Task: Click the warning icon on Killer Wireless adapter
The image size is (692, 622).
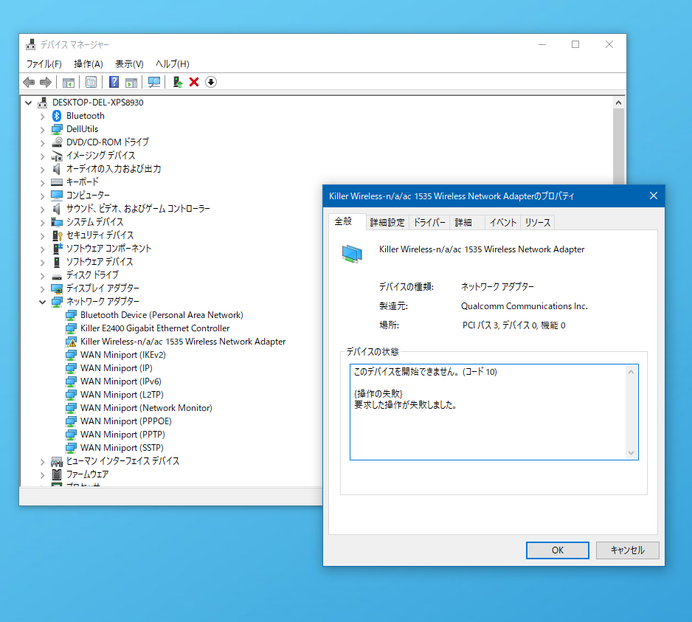Action: (x=71, y=342)
